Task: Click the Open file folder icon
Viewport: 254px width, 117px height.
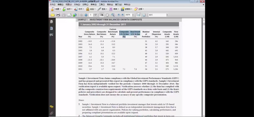Action: tap(53, 15)
